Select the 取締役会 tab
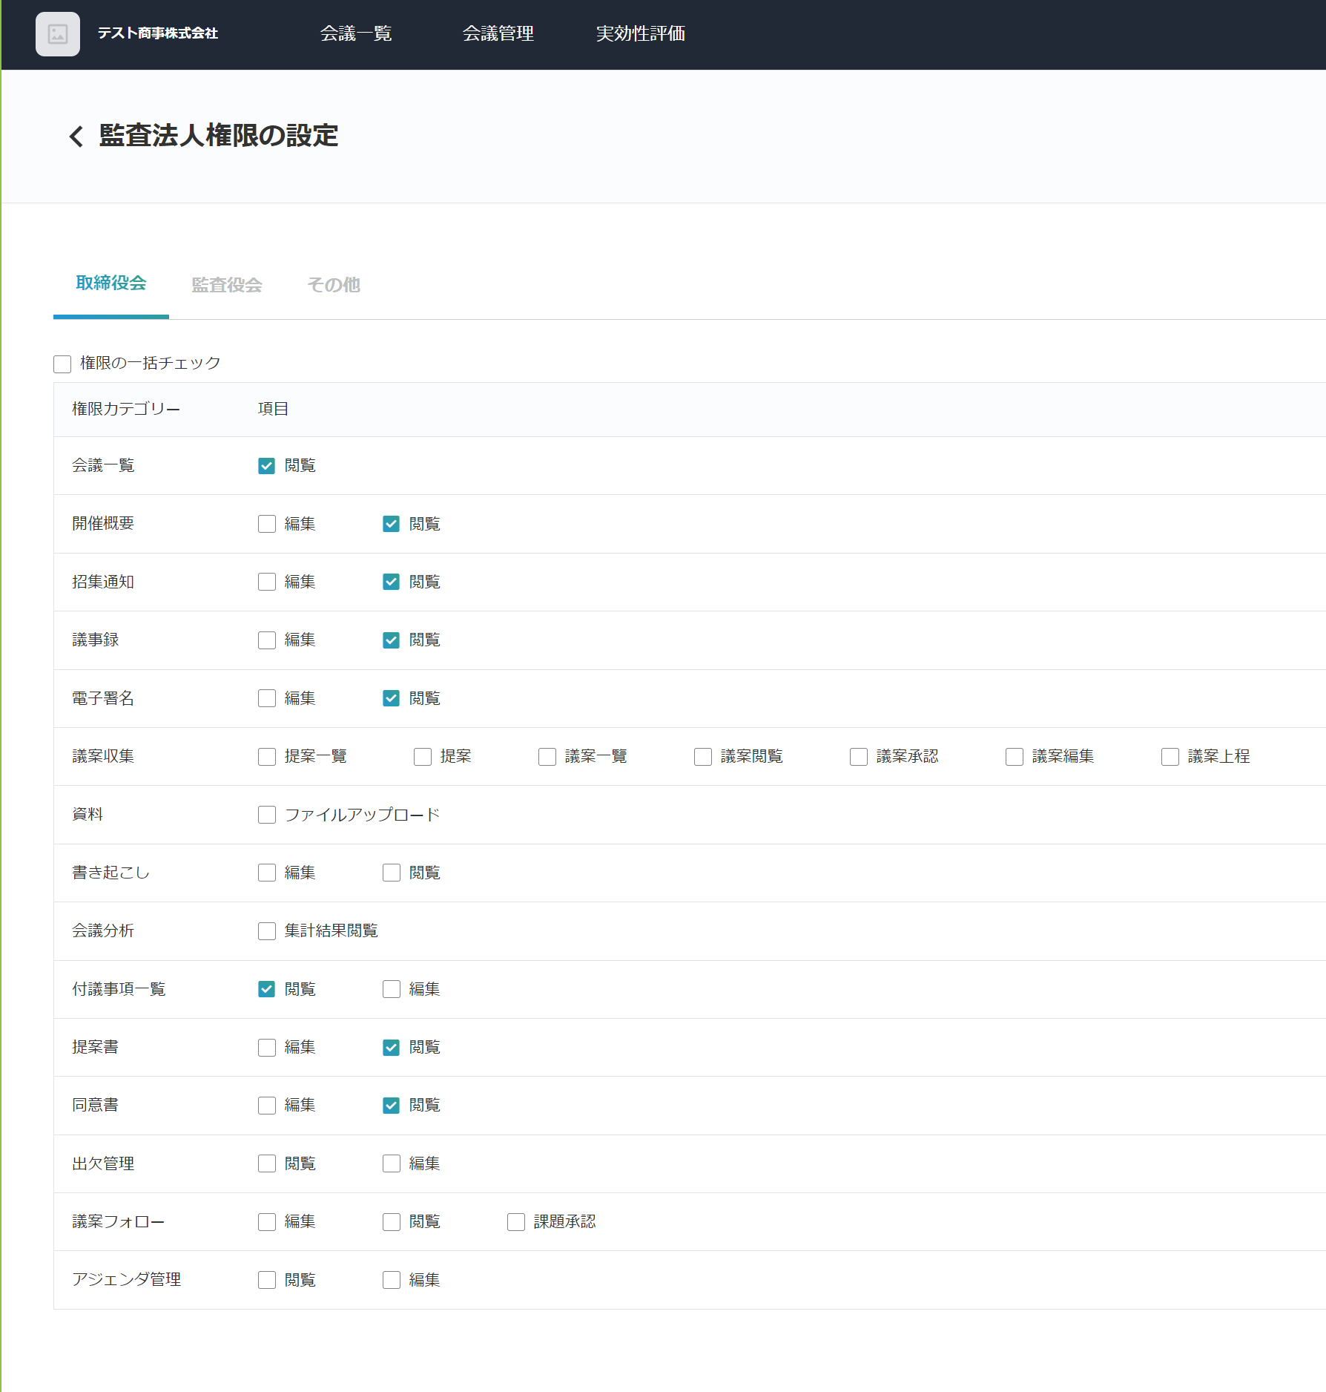Viewport: 1326px width, 1392px height. click(111, 283)
